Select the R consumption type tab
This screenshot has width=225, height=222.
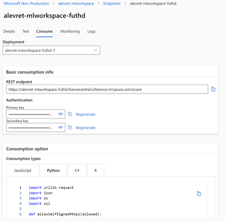coord(96,171)
